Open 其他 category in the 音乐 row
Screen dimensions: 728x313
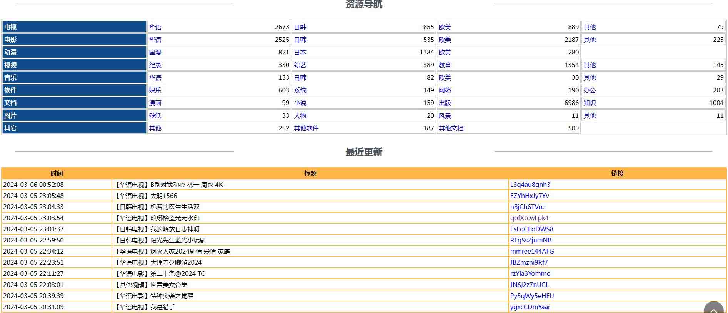tap(590, 77)
